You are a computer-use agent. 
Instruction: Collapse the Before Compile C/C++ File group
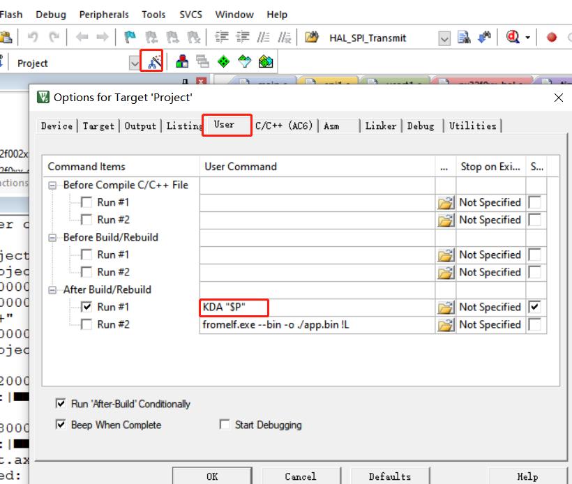(x=53, y=186)
